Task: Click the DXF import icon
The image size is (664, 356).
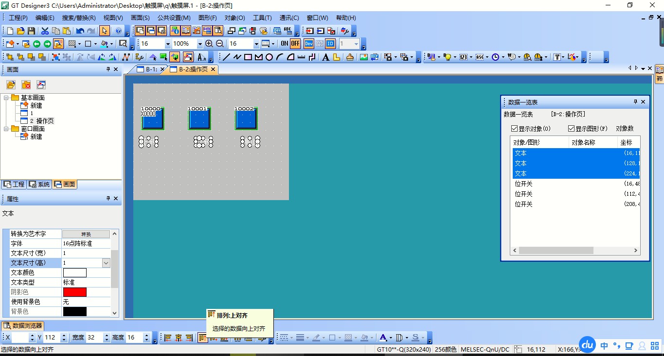Action: point(374,57)
